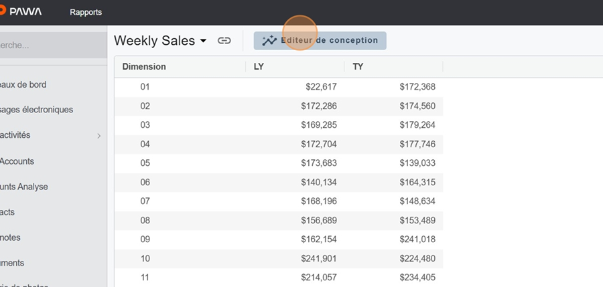Open tableaux de bord in the sidebar
Image resolution: width=603 pixels, height=287 pixels.
(x=32, y=84)
